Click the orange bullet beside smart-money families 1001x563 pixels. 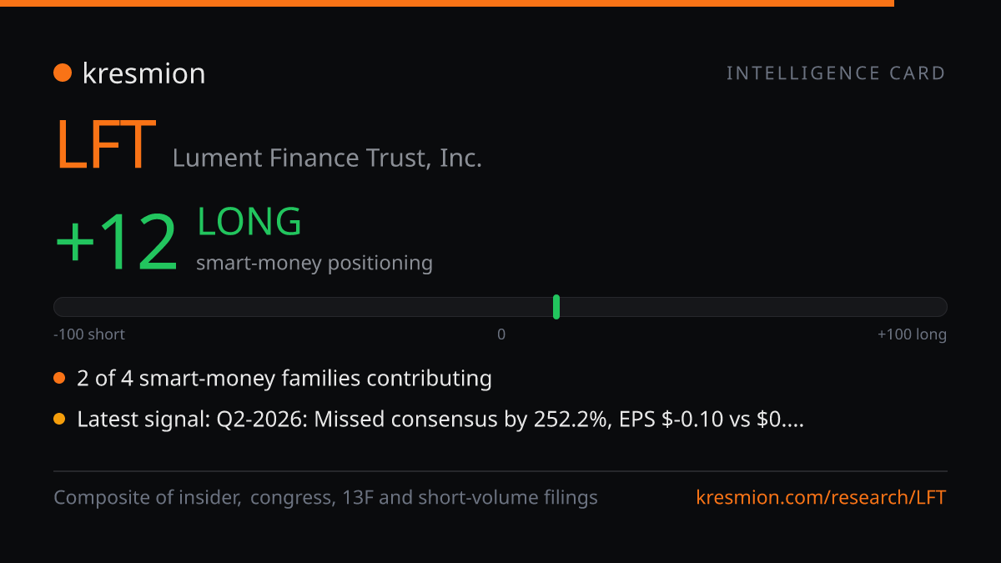[x=59, y=379]
